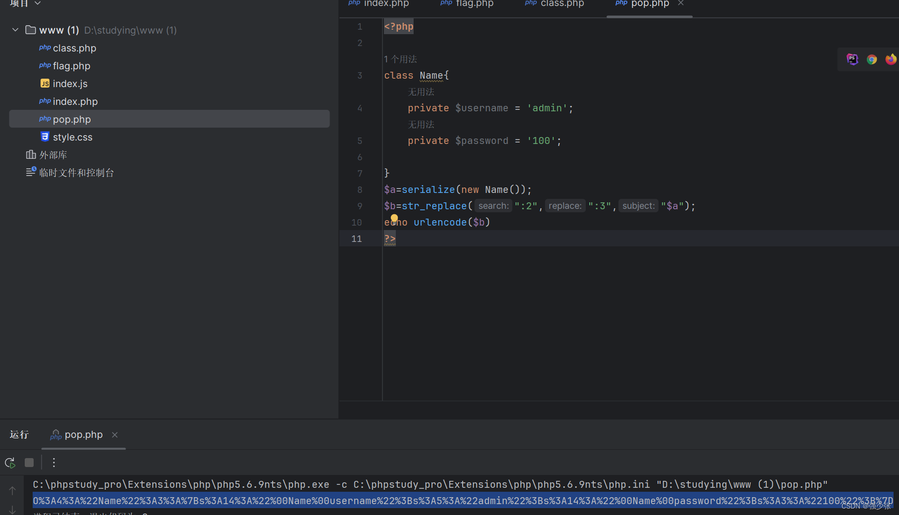Collapse the www (1) project folder
The height and width of the screenshot is (515, 899).
coord(15,30)
